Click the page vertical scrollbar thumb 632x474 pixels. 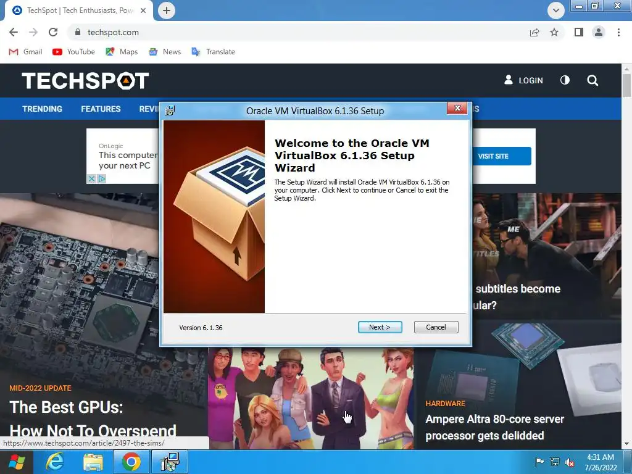pyautogui.click(x=627, y=85)
